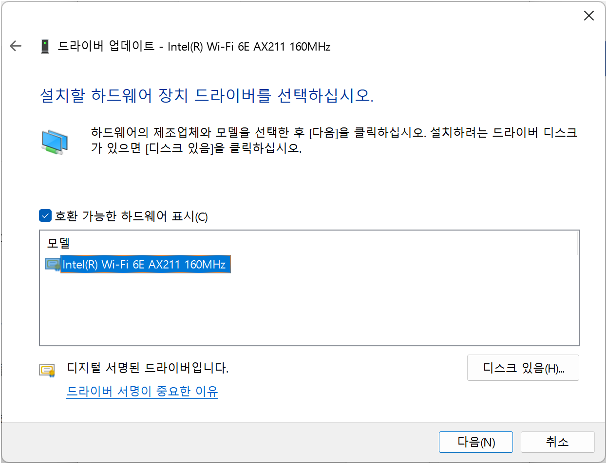Click the adapter icon beside Intel(R) Wi-Fi 6E AX211
Screen dimensions: 607x464
pos(52,264)
